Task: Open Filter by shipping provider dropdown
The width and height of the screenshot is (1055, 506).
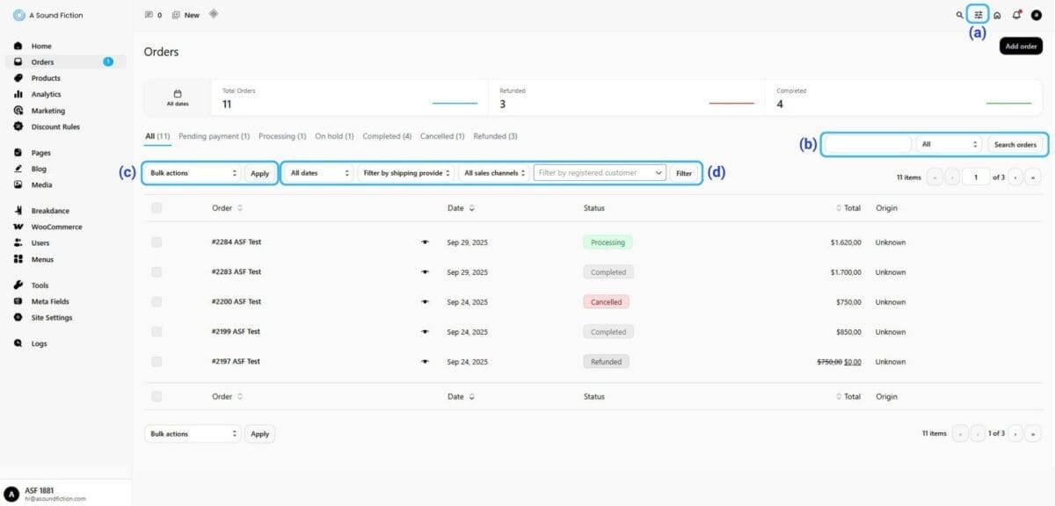Action: click(406, 173)
